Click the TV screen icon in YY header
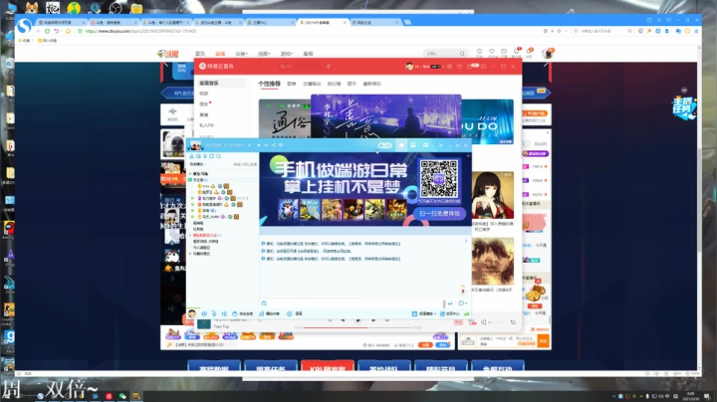Viewport: 717px width, 402px height. (413, 145)
